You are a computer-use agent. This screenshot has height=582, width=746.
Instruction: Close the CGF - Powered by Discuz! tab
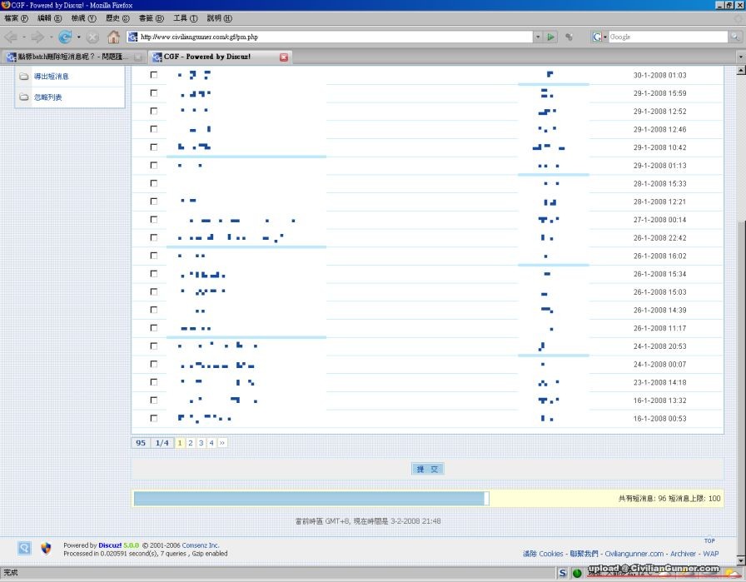coord(284,57)
